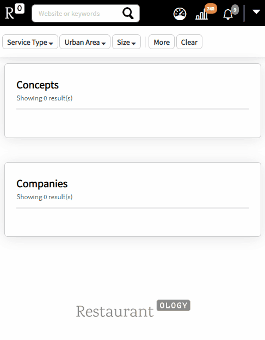Click the Clear filters button

[189, 42]
